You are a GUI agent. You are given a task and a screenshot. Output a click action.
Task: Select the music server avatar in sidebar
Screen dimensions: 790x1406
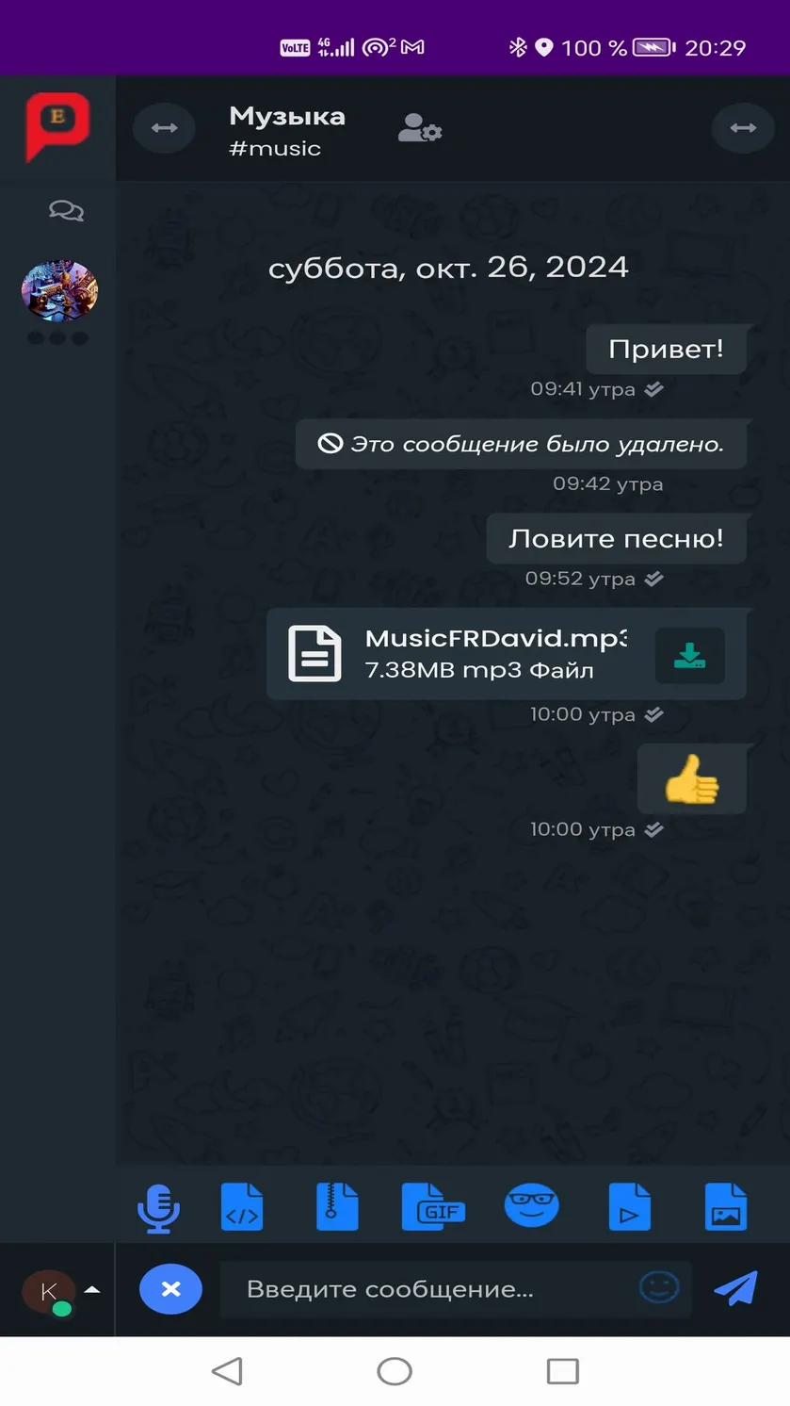coord(59,291)
